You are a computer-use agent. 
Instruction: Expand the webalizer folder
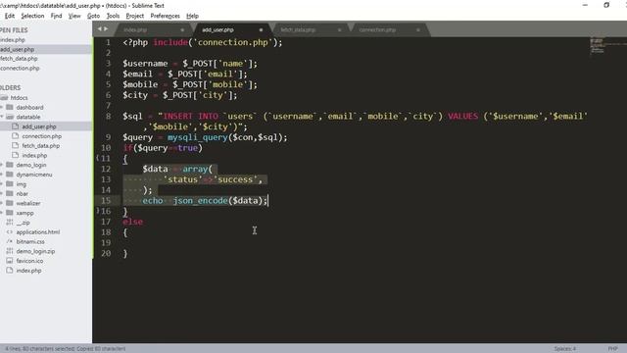tap(2, 203)
